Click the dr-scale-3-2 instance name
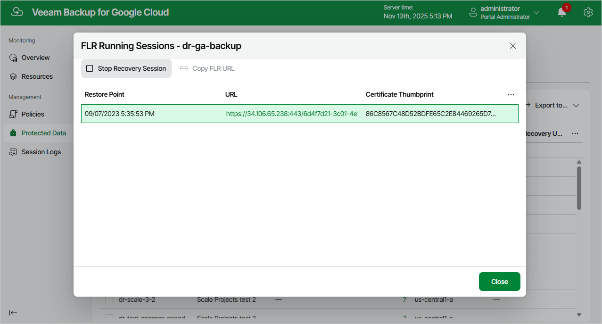Image resolution: width=602 pixels, height=324 pixels. [137, 299]
